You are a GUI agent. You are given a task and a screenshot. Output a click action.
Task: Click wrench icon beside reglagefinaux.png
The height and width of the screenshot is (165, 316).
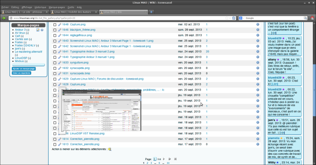point(60,35)
